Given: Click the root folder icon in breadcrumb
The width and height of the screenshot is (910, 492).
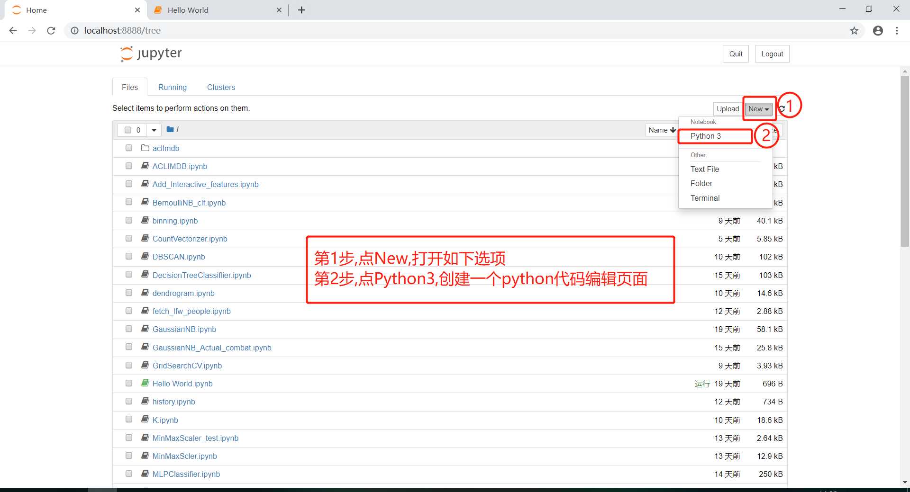Looking at the screenshot, I should click(x=170, y=129).
